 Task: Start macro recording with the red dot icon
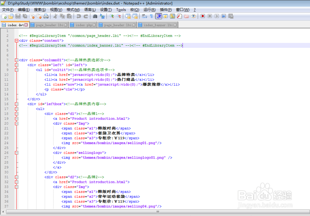click(203, 16)
